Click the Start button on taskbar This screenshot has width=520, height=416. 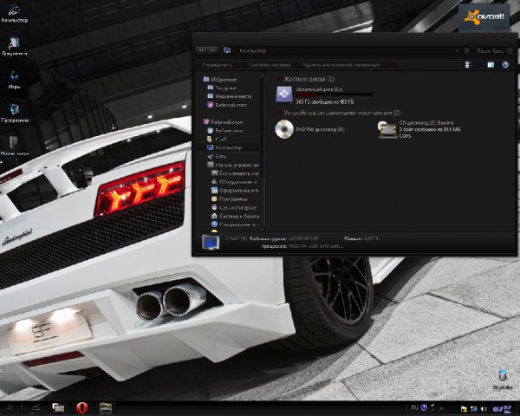pos(10,408)
